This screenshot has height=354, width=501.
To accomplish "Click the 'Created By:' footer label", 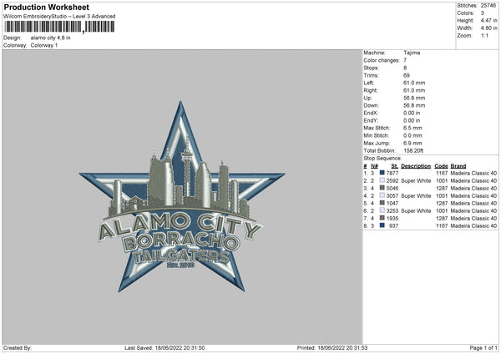I will click(18, 347).
